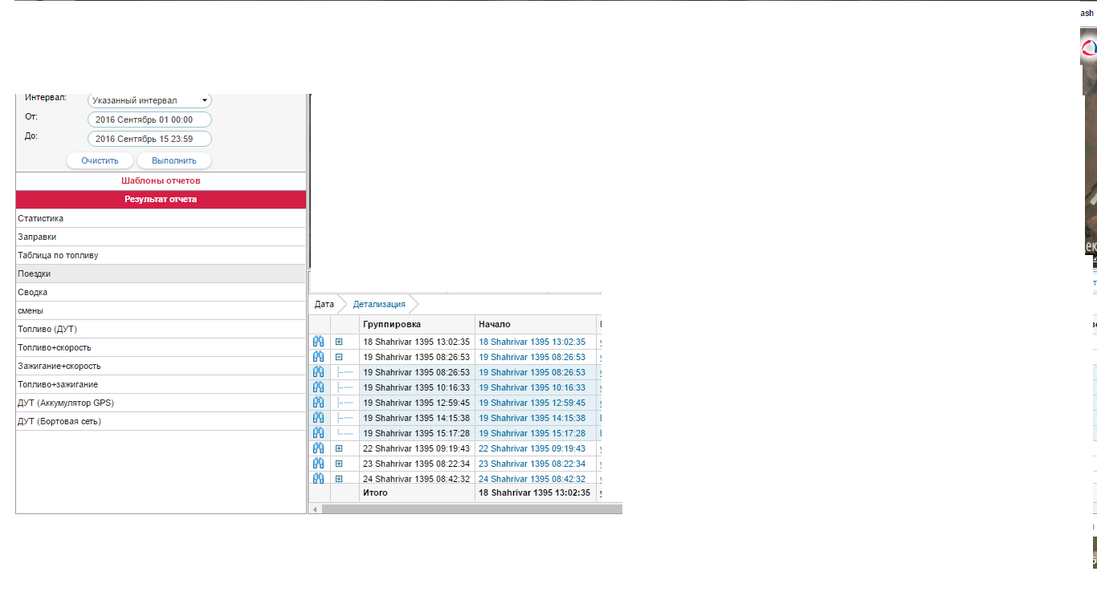
Task: Expand the 22 Shahrivar 1395 09:19:43 group
Action: pos(339,448)
